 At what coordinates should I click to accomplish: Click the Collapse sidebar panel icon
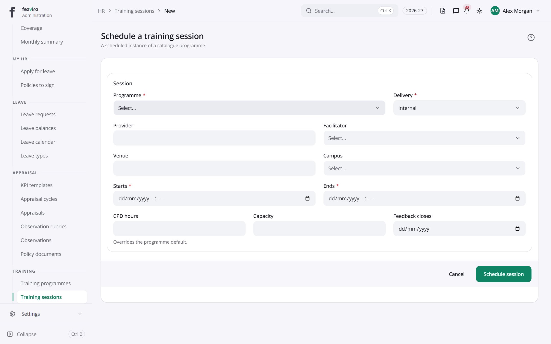pos(10,334)
